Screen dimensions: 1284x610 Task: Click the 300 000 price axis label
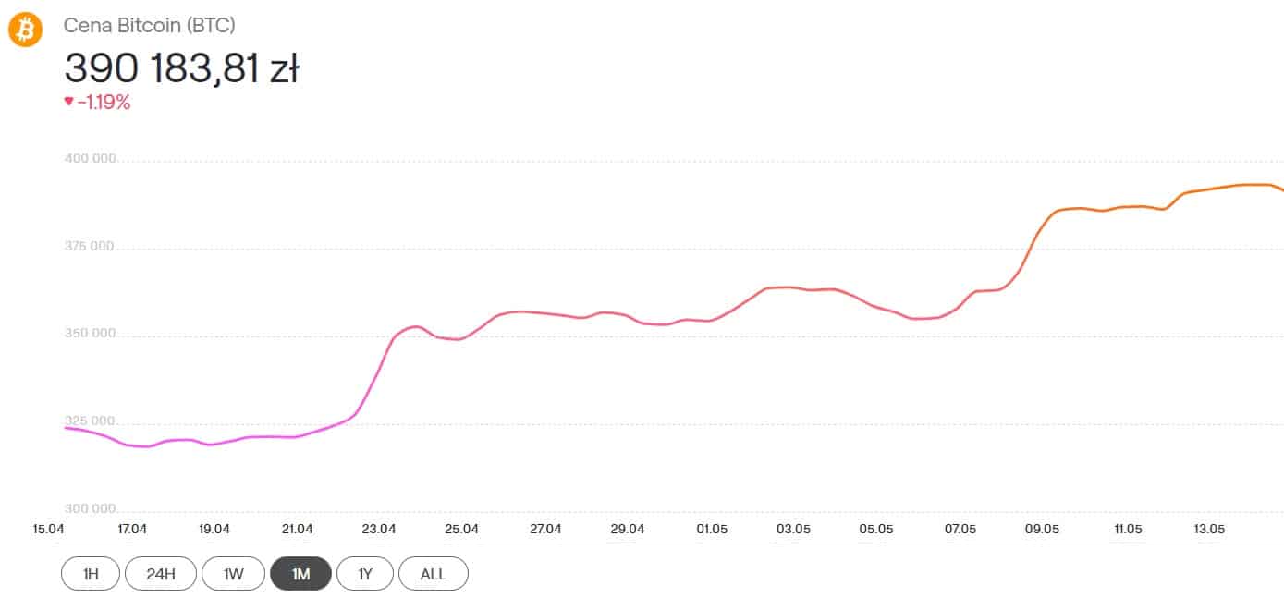point(90,509)
